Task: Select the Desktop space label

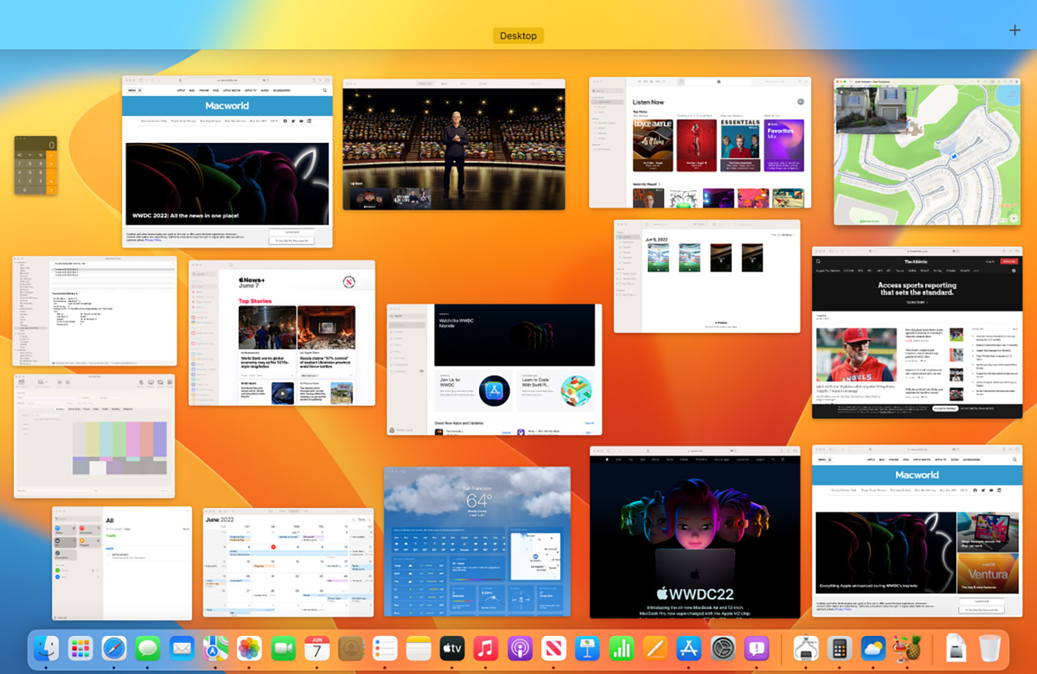Action: click(x=518, y=36)
